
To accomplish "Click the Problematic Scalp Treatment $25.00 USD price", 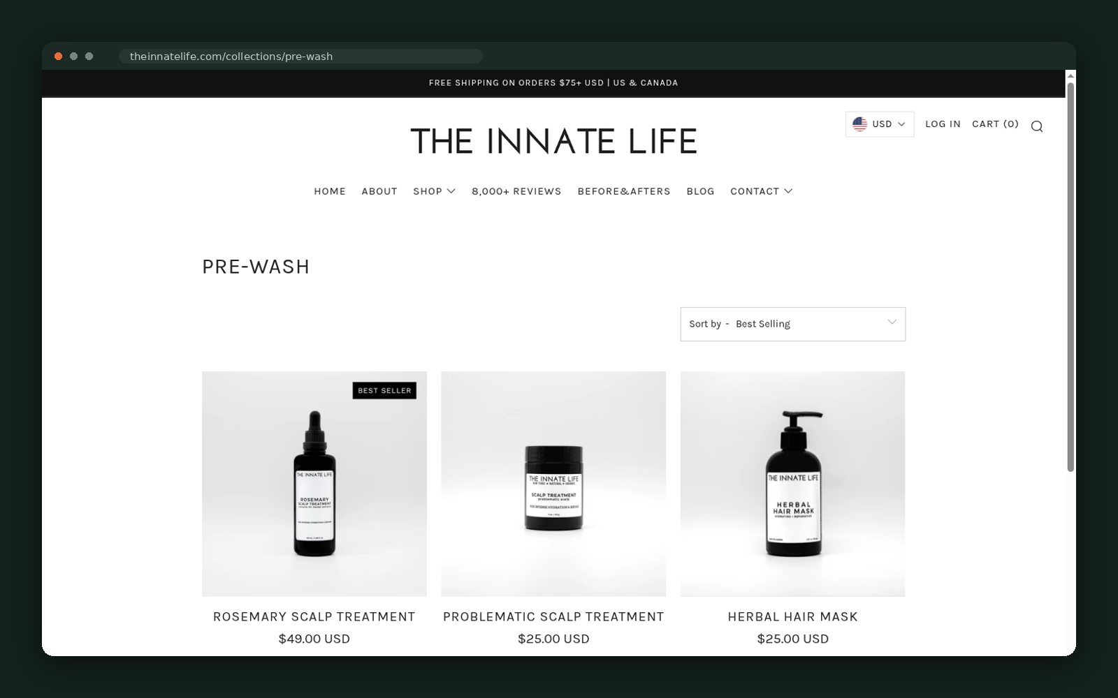I will pos(553,639).
